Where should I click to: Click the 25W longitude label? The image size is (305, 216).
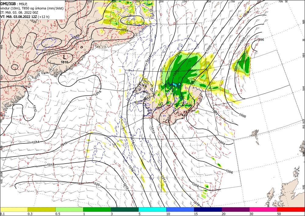[x=138, y=2]
